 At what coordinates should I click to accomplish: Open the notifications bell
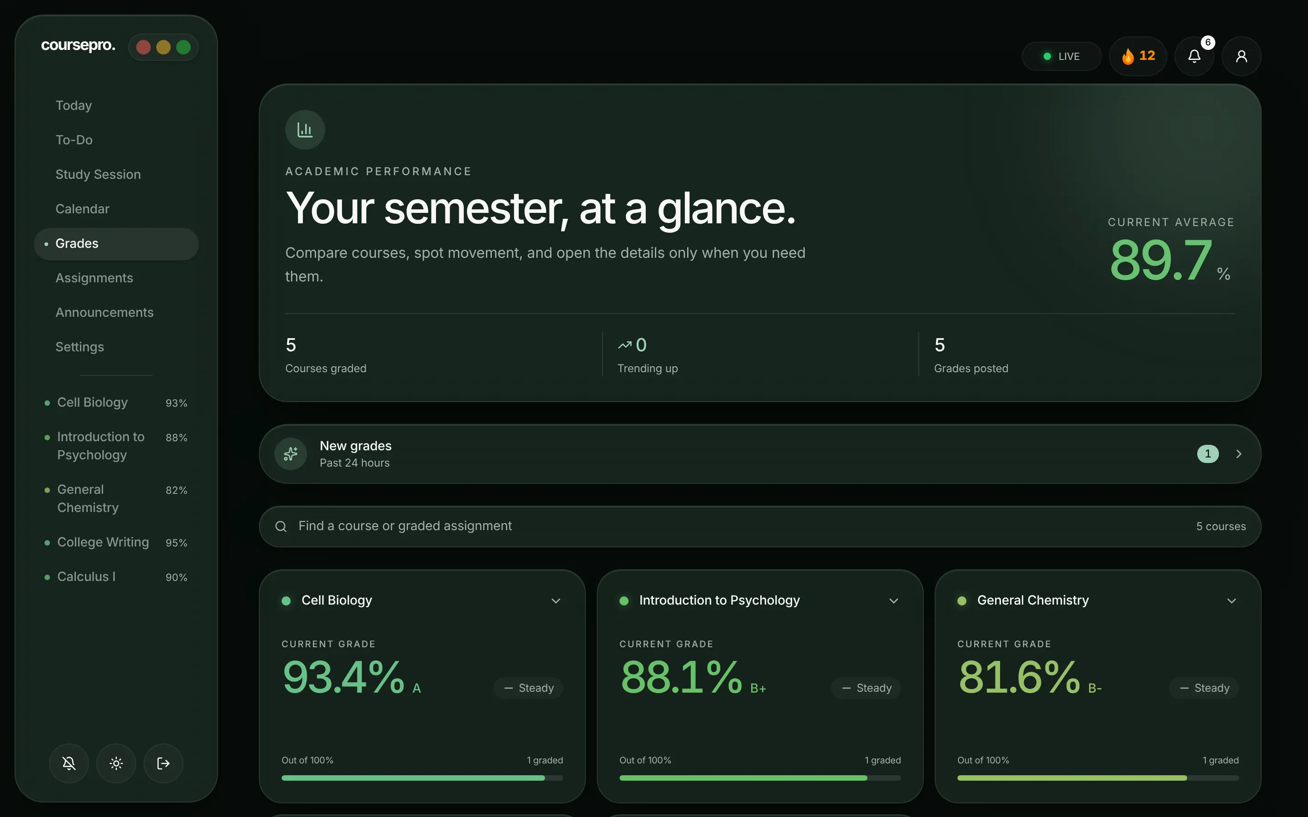pos(1194,56)
